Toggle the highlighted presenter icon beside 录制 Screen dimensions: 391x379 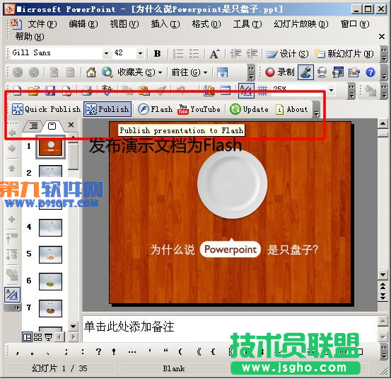[x=305, y=72]
